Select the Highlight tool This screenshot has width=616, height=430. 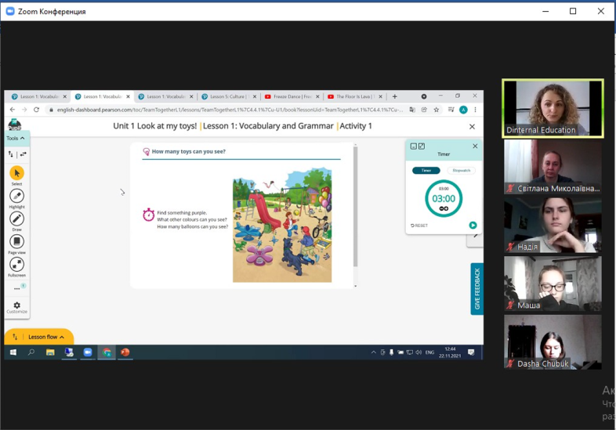[x=16, y=196]
